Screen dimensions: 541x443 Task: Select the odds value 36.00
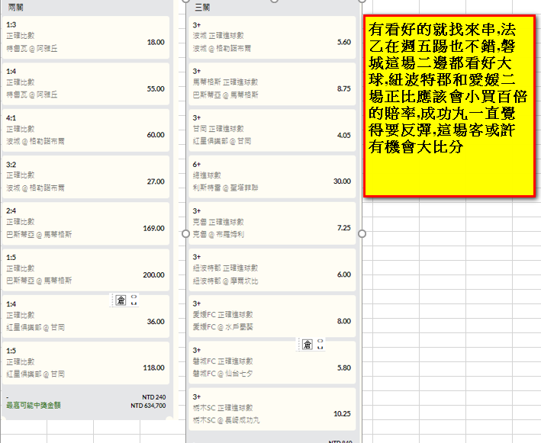tap(156, 321)
